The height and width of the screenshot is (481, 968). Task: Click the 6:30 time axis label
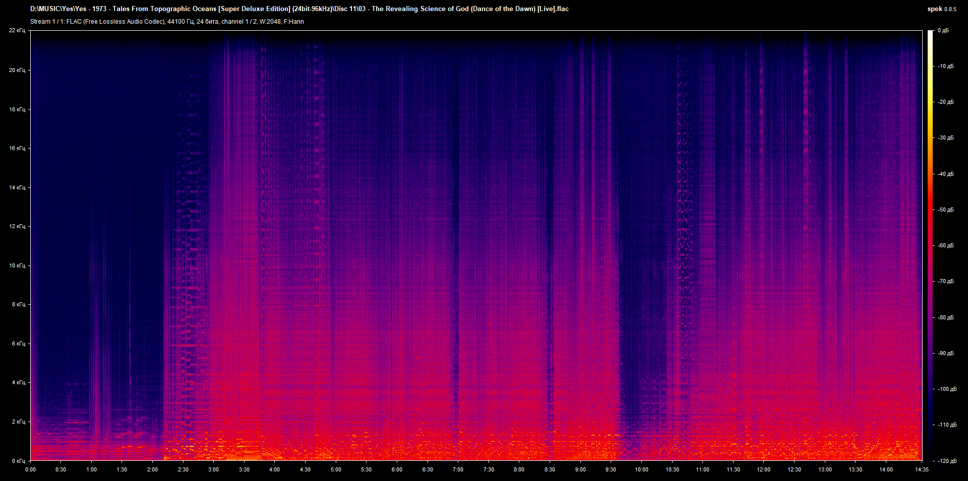click(428, 469)
